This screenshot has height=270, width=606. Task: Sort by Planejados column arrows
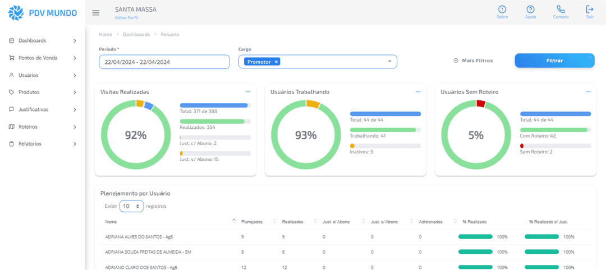[274, 221]
